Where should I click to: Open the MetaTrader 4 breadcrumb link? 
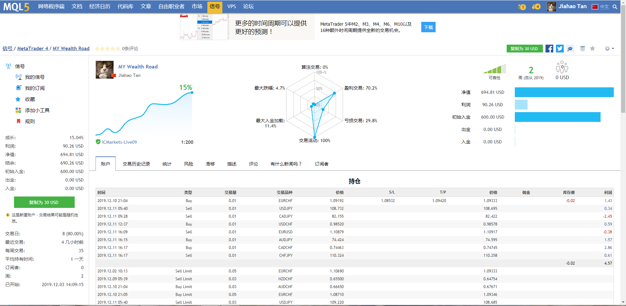[32, 49]
